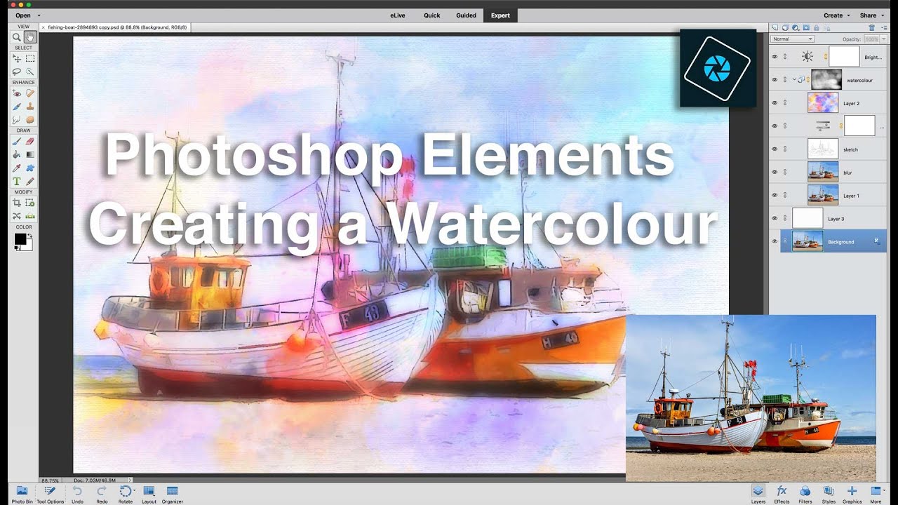Toggle visibility of Levels adjustment layer
The width and height of the screenshot is (898, 505).
pos(775,126)
